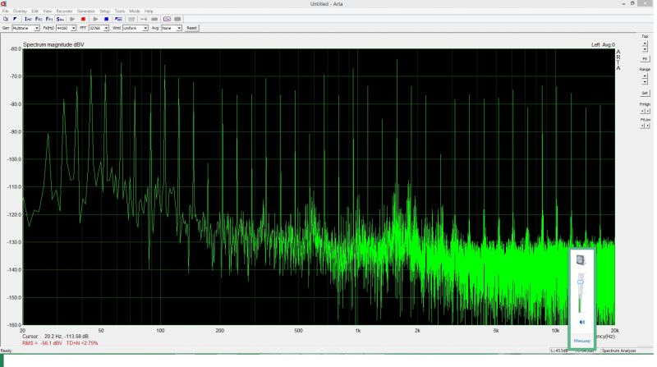Expand the Avg averaging dropdown
Screen dimensions: 657x367
pyautogui.click(x=178, y=28)
